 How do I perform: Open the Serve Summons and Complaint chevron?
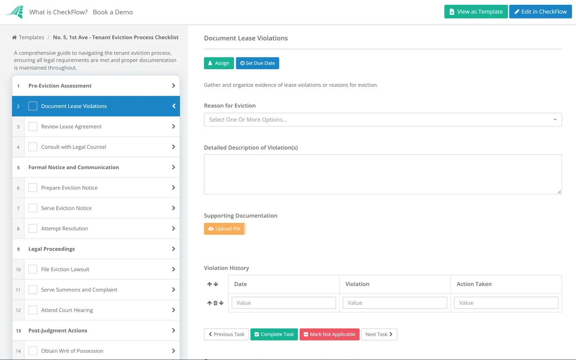[174, 290]
